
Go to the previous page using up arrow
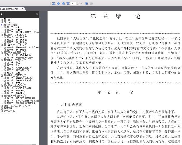click(x=59, y=4)
